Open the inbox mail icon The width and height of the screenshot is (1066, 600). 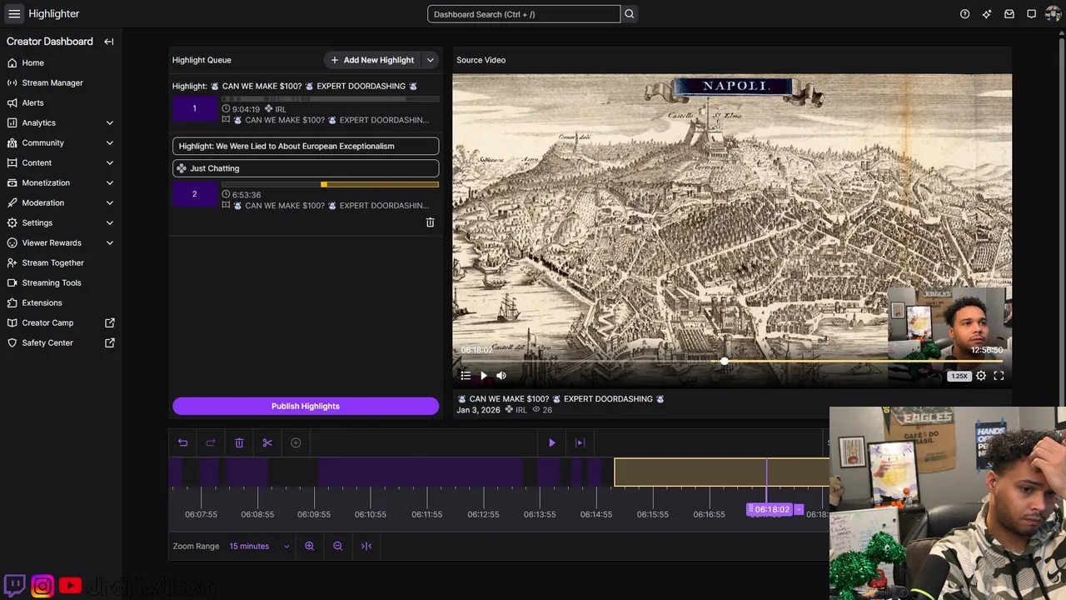[x=1009, y=14]
